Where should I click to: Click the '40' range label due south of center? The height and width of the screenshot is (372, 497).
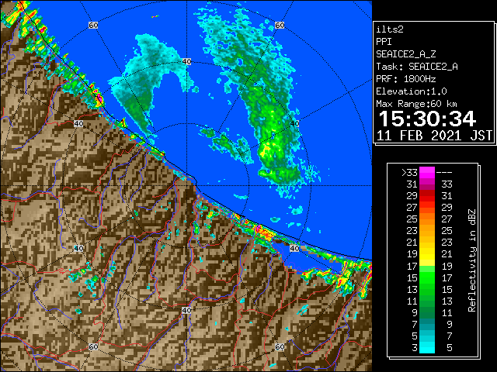click(186, 310)
